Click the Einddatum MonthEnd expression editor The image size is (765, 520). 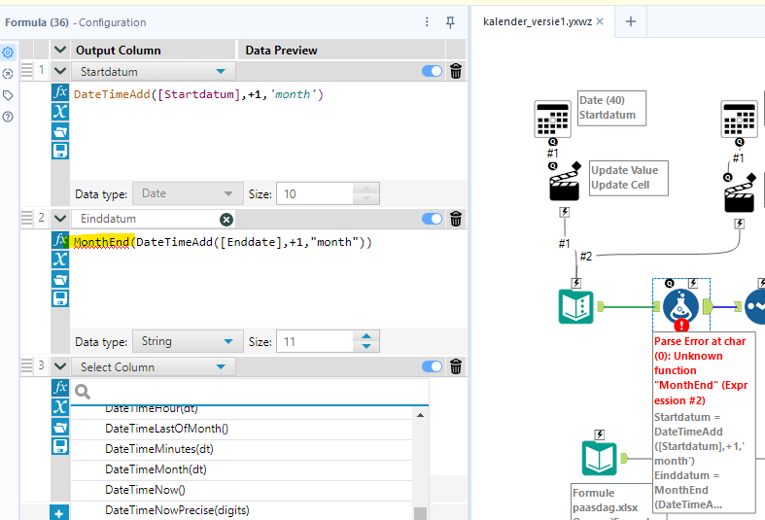click(268, 278)
